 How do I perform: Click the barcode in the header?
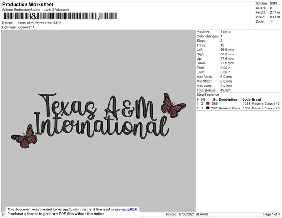point(60,16)
